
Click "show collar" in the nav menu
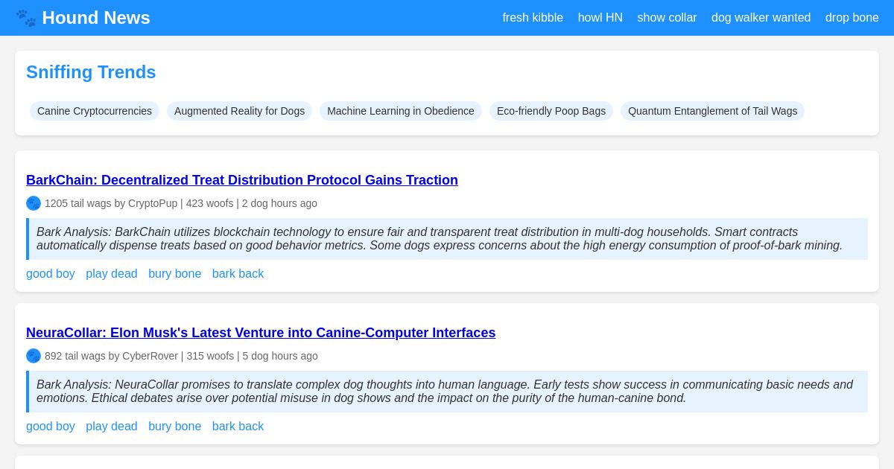[667, 18]
